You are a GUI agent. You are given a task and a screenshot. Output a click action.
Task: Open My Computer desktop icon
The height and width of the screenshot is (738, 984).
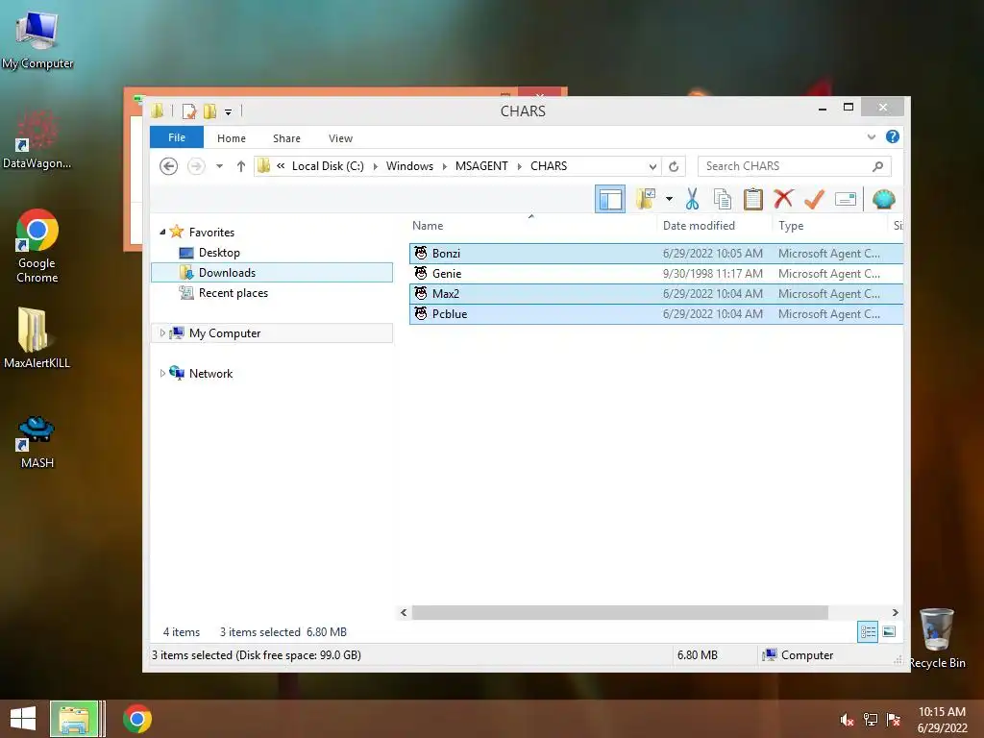pyautogui.click(x=37, y=40)
